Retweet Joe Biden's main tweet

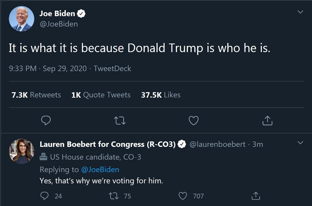click(120, 120)
